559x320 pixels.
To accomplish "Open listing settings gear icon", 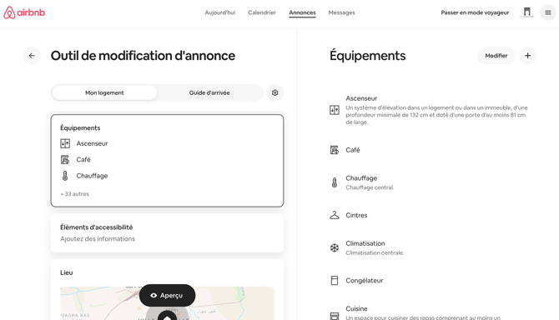I will coord(274,92).
